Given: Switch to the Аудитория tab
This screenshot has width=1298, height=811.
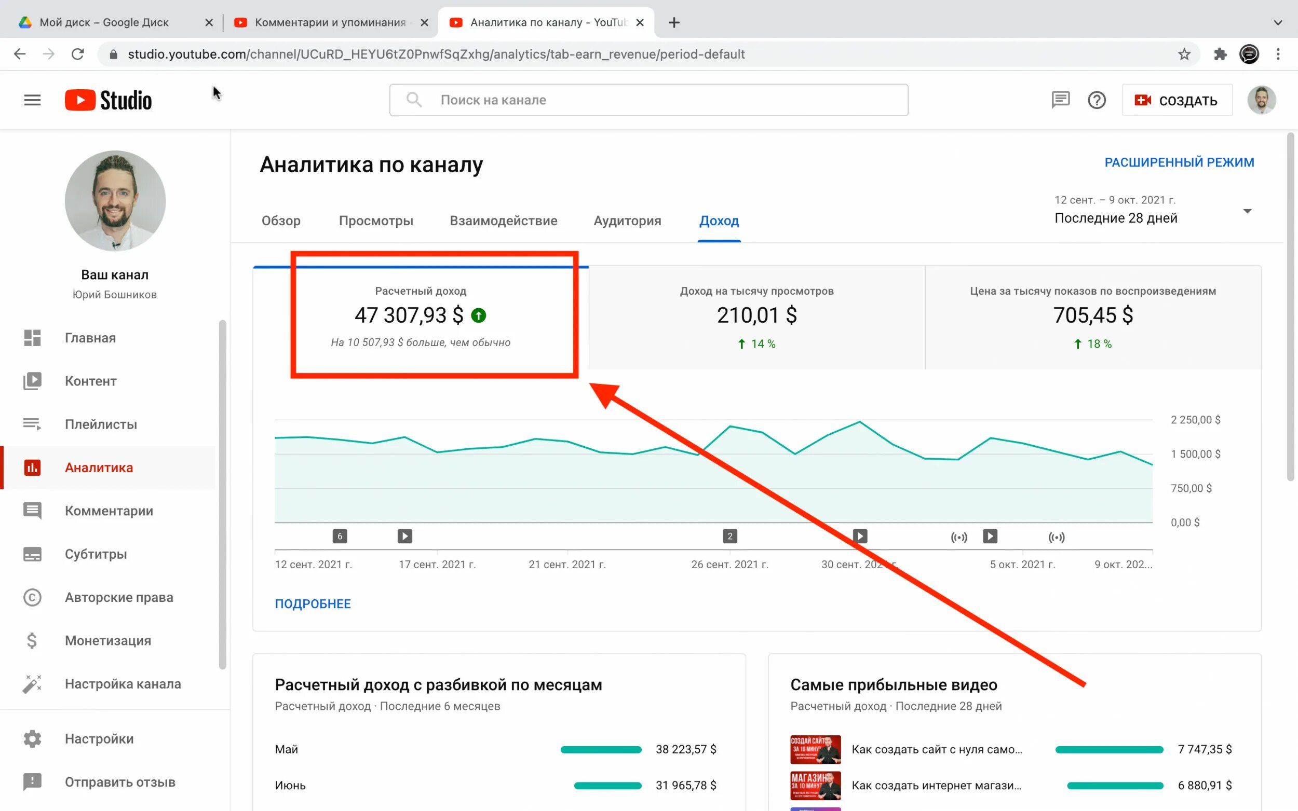Looking at the screenshot, I should [x=627, y=221].
